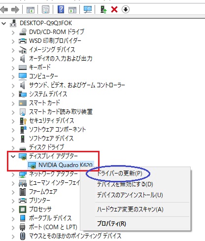The image size is (205, 241).
Task: Collapse the ディスプレイ アダプター category
Action: (x=13, y=156)
